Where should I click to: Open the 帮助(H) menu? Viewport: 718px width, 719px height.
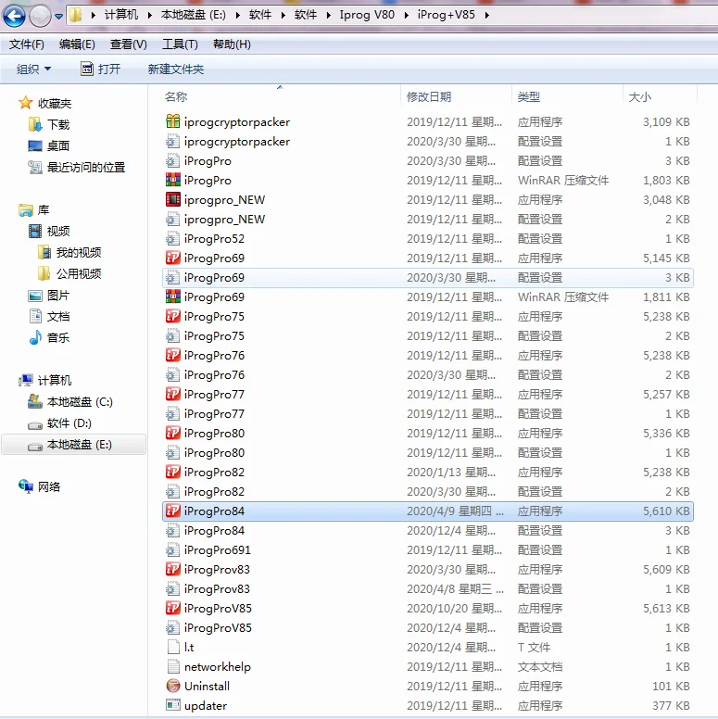[x=232, y=44]
